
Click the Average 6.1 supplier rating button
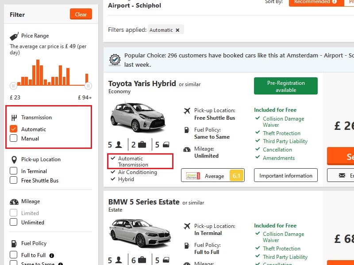tap(213, 175)
